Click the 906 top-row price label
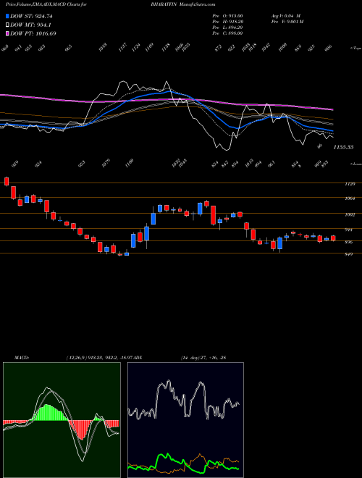The image size is (362, 478). (328, 49)
